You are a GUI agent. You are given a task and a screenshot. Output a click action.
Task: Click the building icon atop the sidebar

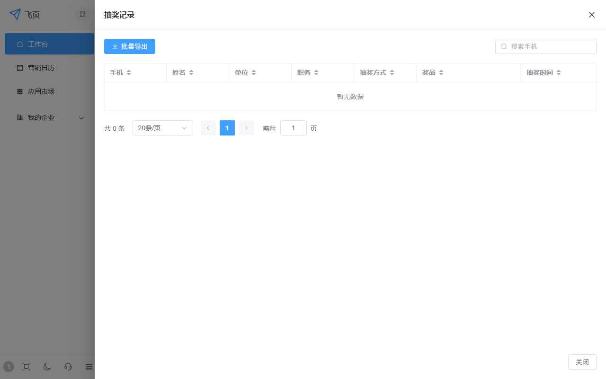point(82,14)
